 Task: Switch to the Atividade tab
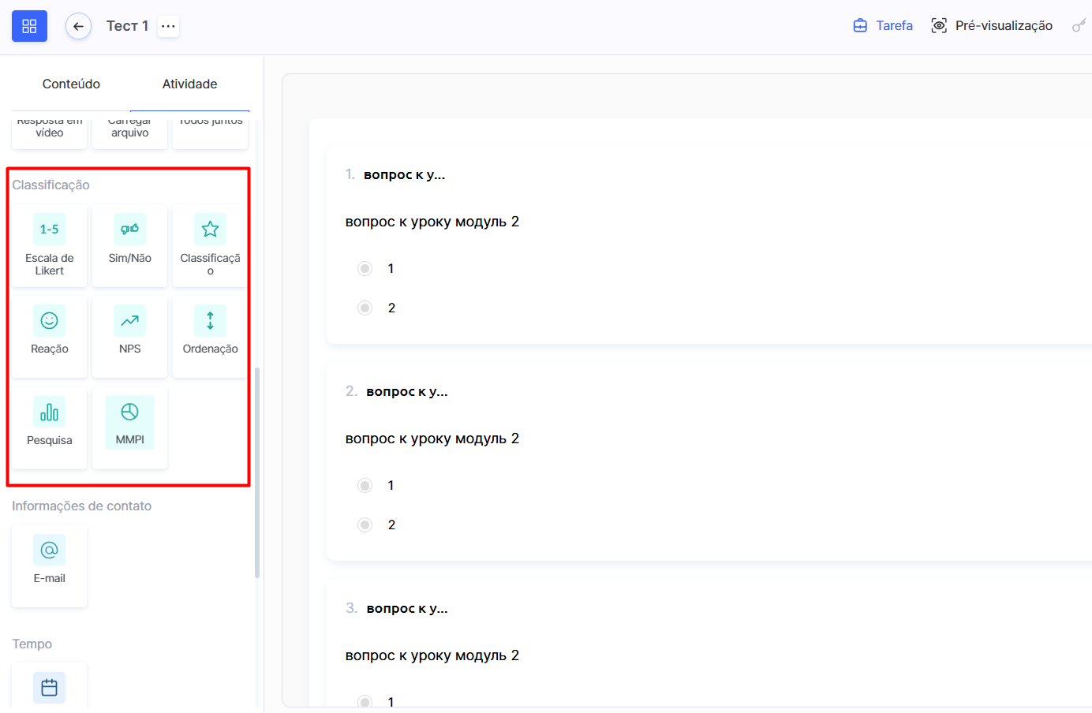click(x=189, y=84)
